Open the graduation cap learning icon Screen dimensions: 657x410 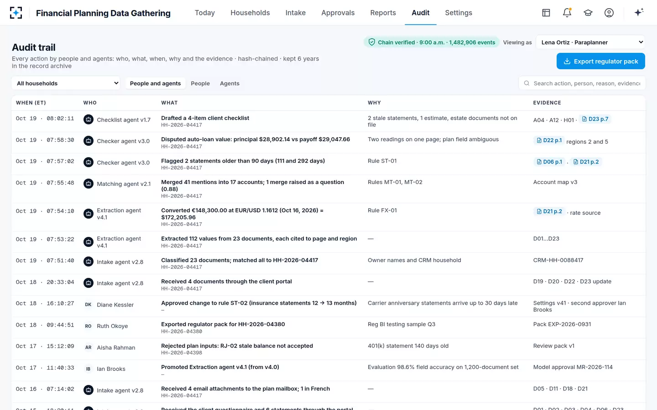(x=588, y=13)
